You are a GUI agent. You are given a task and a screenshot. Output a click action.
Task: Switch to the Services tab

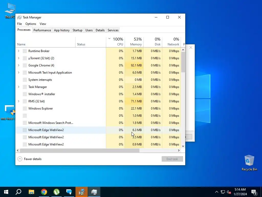click(x=113, y=30)
